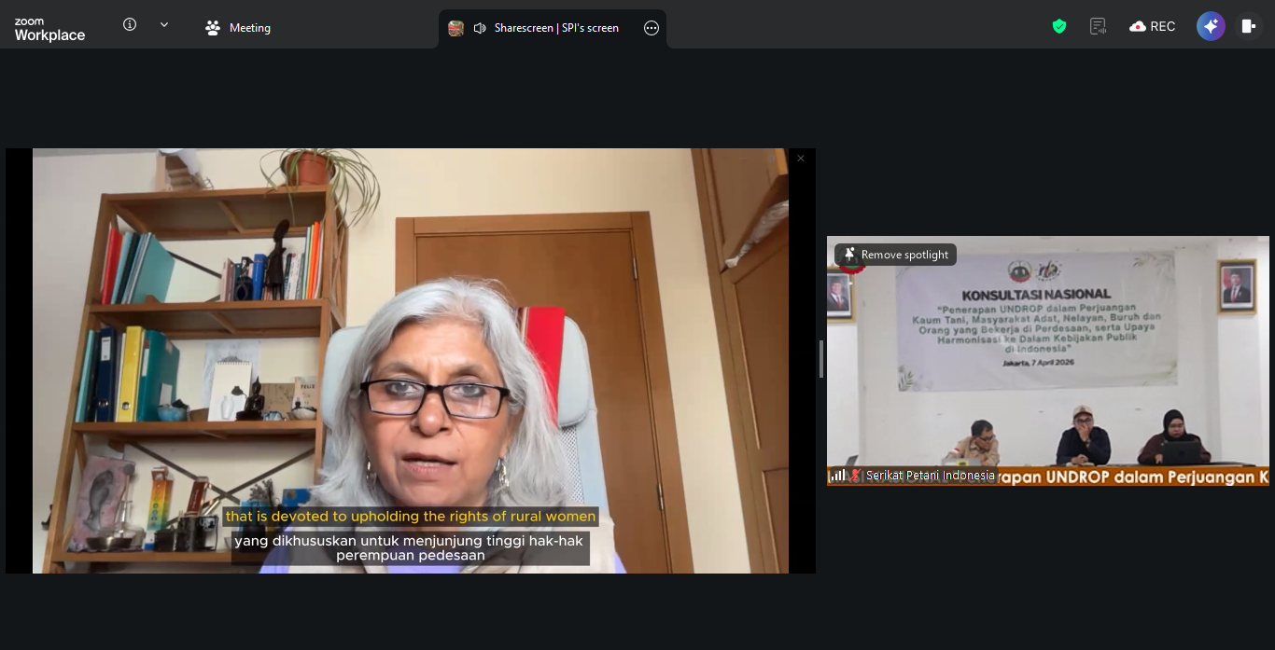Open the AI Companion sparkle icon
Image resolution: width=1275 pixels, height=650 pixels.
pos(1211,26)
